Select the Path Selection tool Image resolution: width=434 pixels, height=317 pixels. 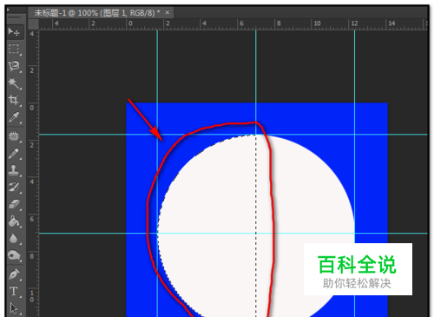point(14,308)
